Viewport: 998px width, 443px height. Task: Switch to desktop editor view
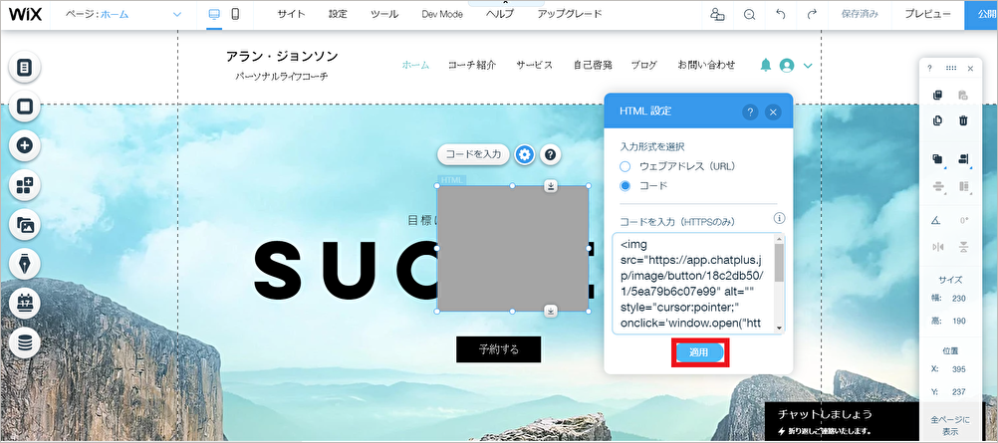[214, 14]
